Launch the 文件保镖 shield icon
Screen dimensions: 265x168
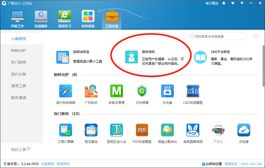[142, 91]
